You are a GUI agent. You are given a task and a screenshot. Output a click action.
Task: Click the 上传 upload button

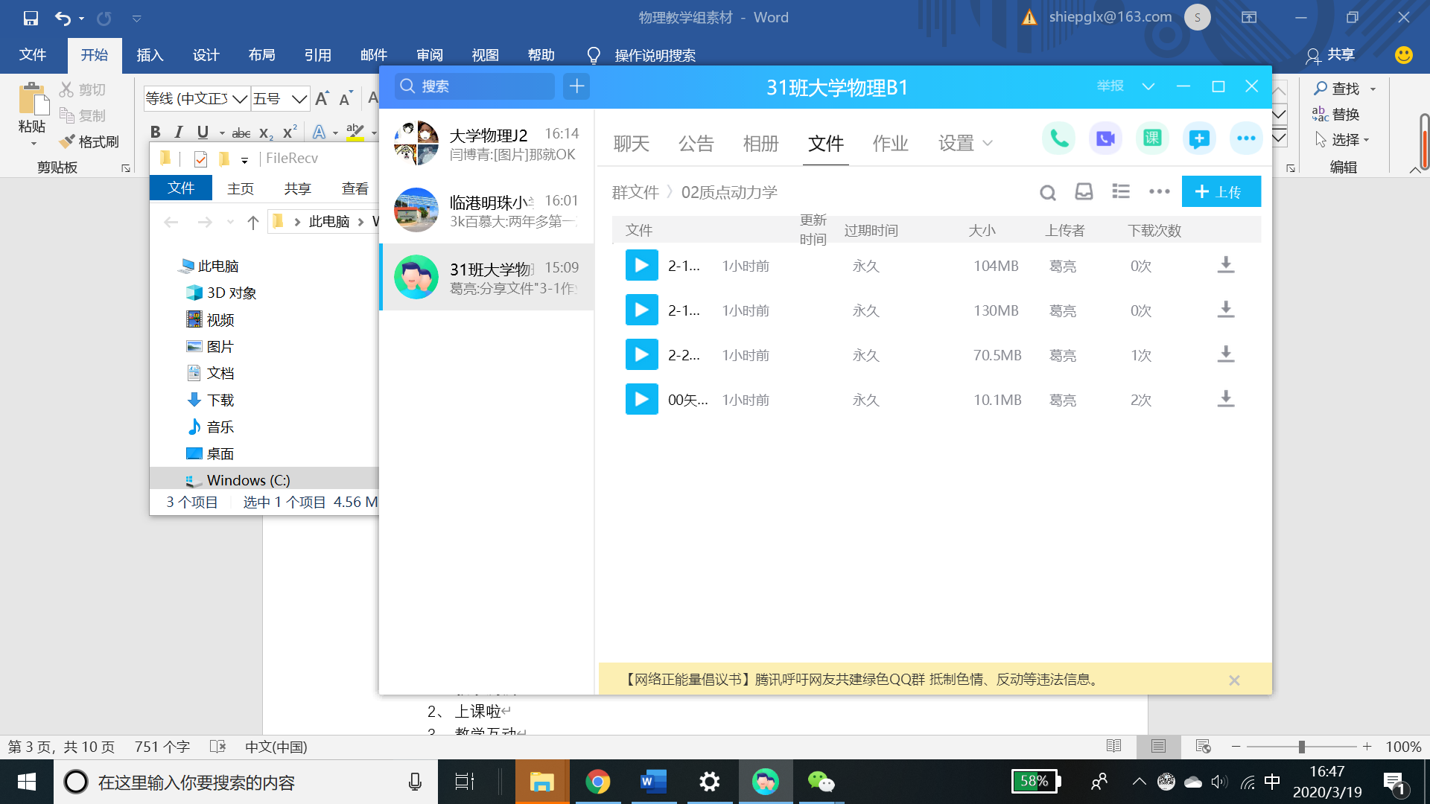point(1220,192)
